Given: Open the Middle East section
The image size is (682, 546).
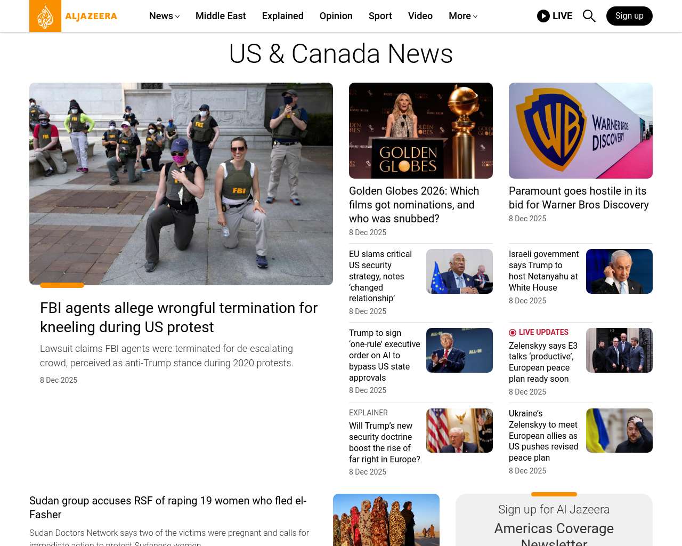Looking at the screenshot, I should [x=221, y=16].
